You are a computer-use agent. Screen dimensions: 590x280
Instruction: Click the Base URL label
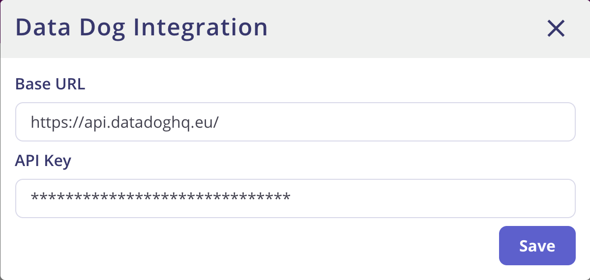pos(50,84)
